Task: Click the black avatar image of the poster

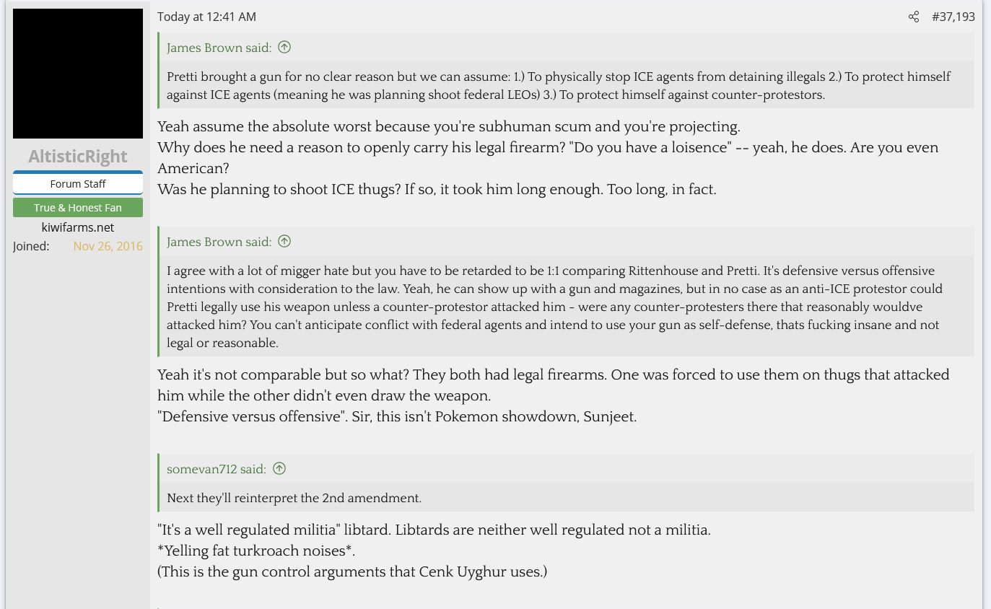Action: [x=78, y=74]
